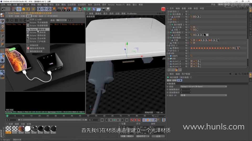Restart render icon in Live Viewer
The height and width of the screenshot is (141, 252).
coord(12,20)
